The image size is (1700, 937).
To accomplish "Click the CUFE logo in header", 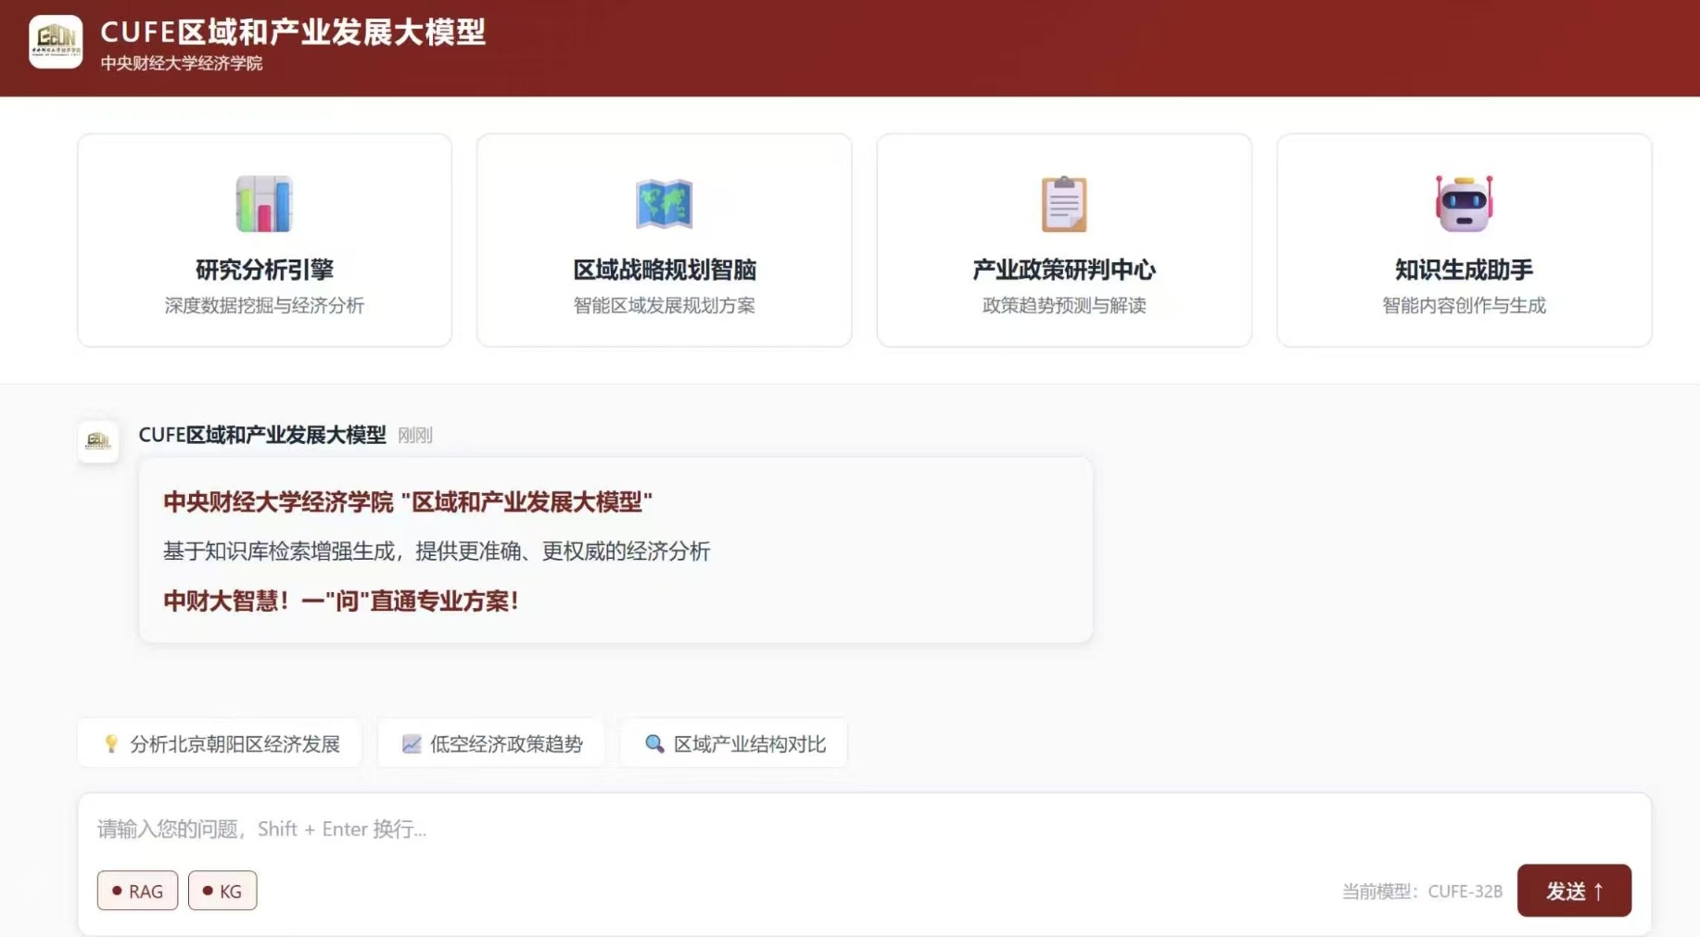I will coord(56,42).
